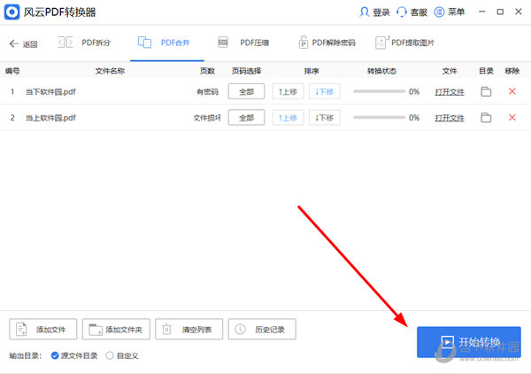Minimize the application window
531x374 pixels.
coord(482,12)
